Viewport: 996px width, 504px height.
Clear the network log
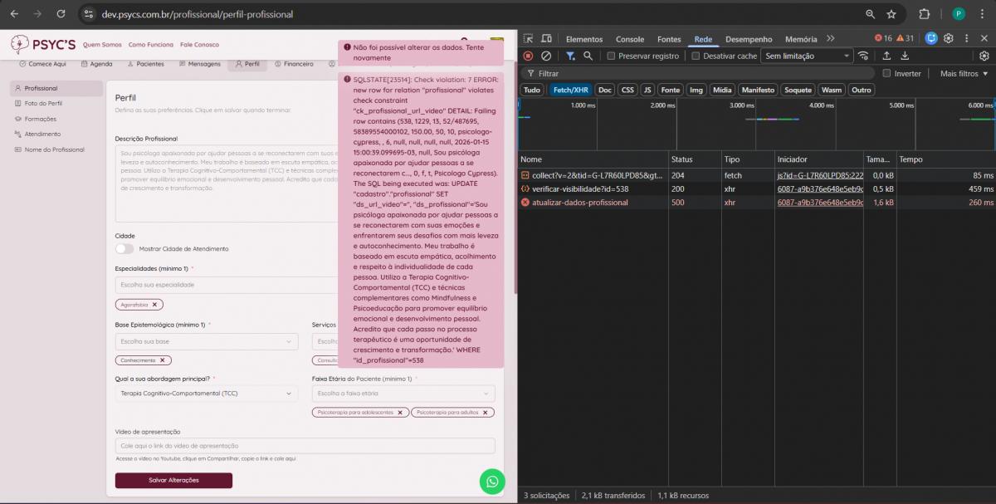click(546, 56)
